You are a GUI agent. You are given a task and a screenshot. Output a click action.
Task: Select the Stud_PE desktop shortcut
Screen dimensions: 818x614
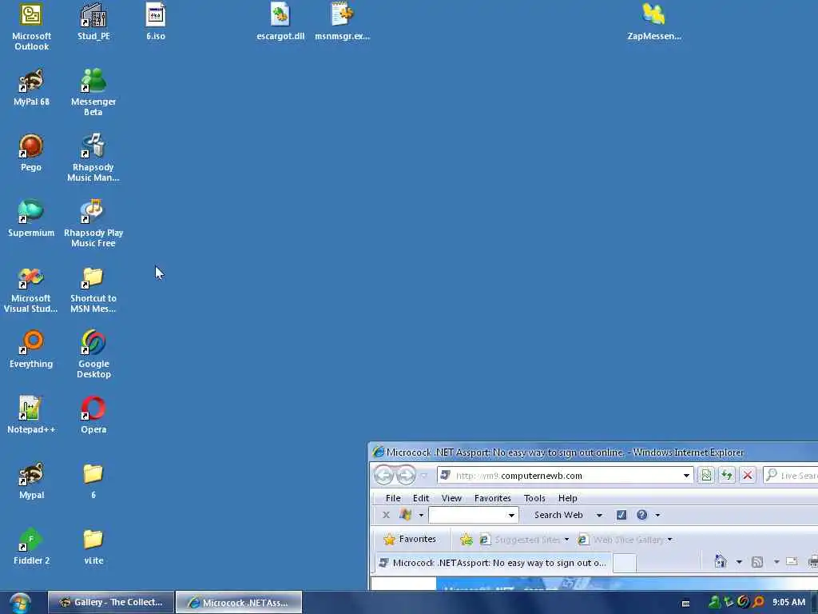click(x=93, y=22)
